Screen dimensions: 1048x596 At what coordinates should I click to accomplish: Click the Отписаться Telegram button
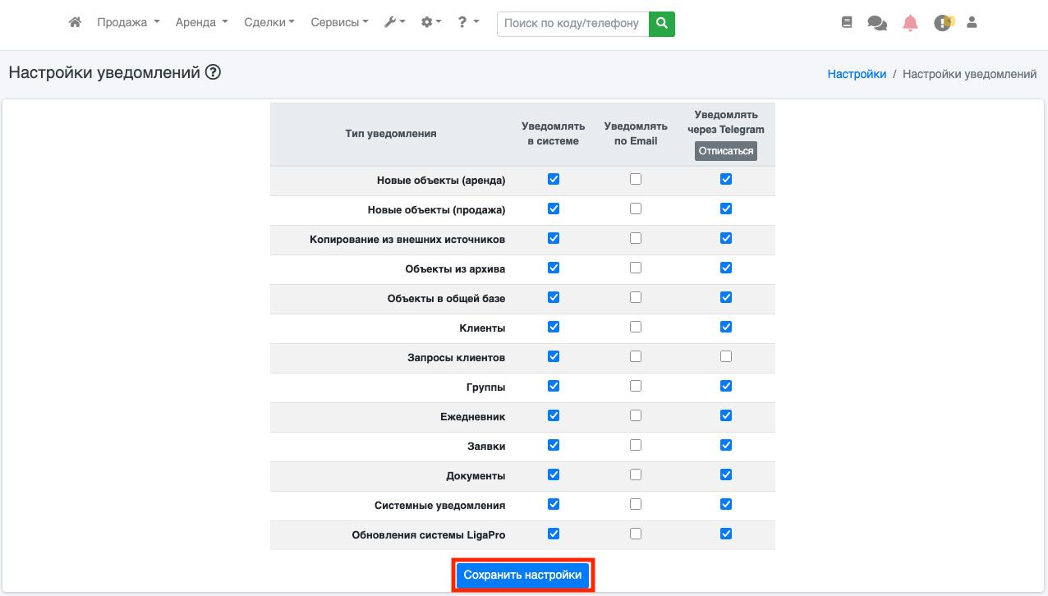(725, 151)
